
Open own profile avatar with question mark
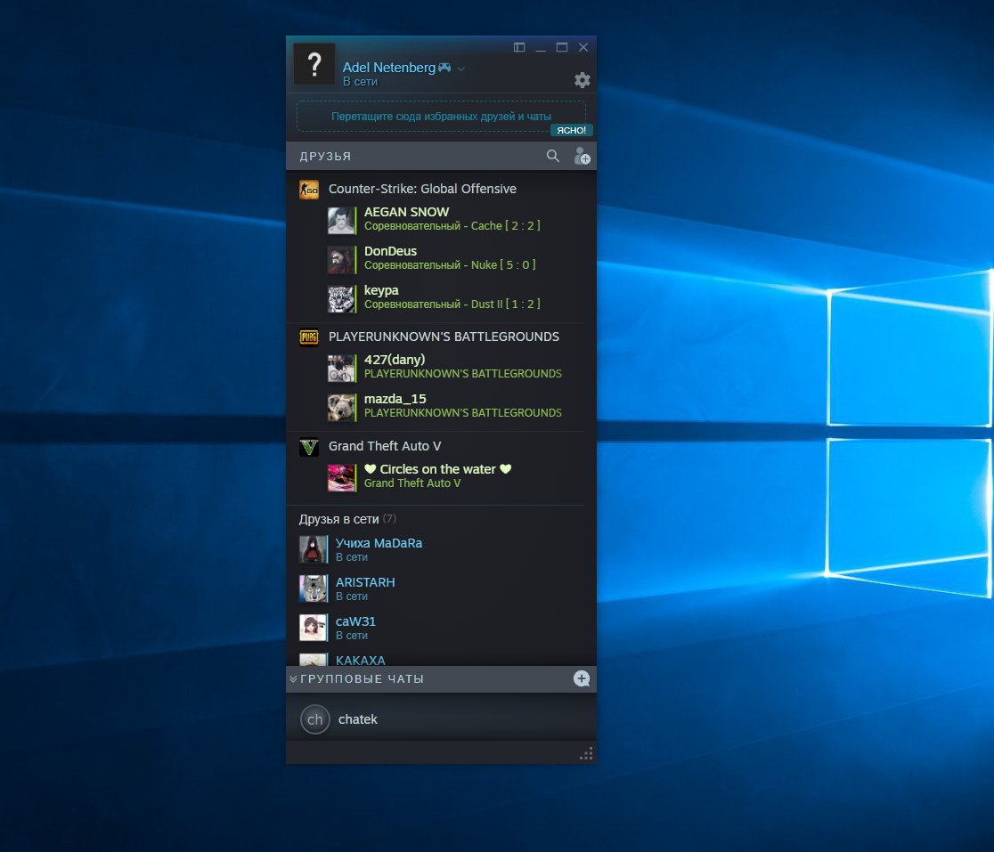click(x=314, y=65)
